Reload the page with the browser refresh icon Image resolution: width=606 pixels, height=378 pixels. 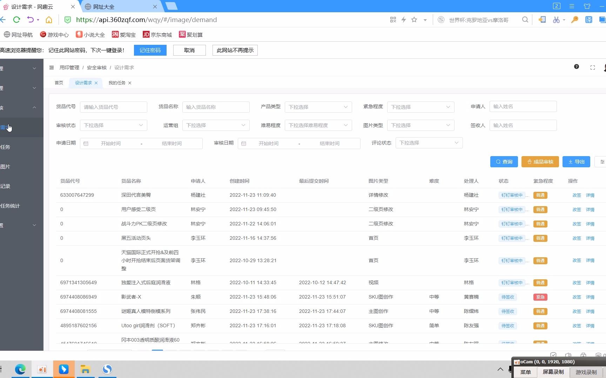pos(16,20)
